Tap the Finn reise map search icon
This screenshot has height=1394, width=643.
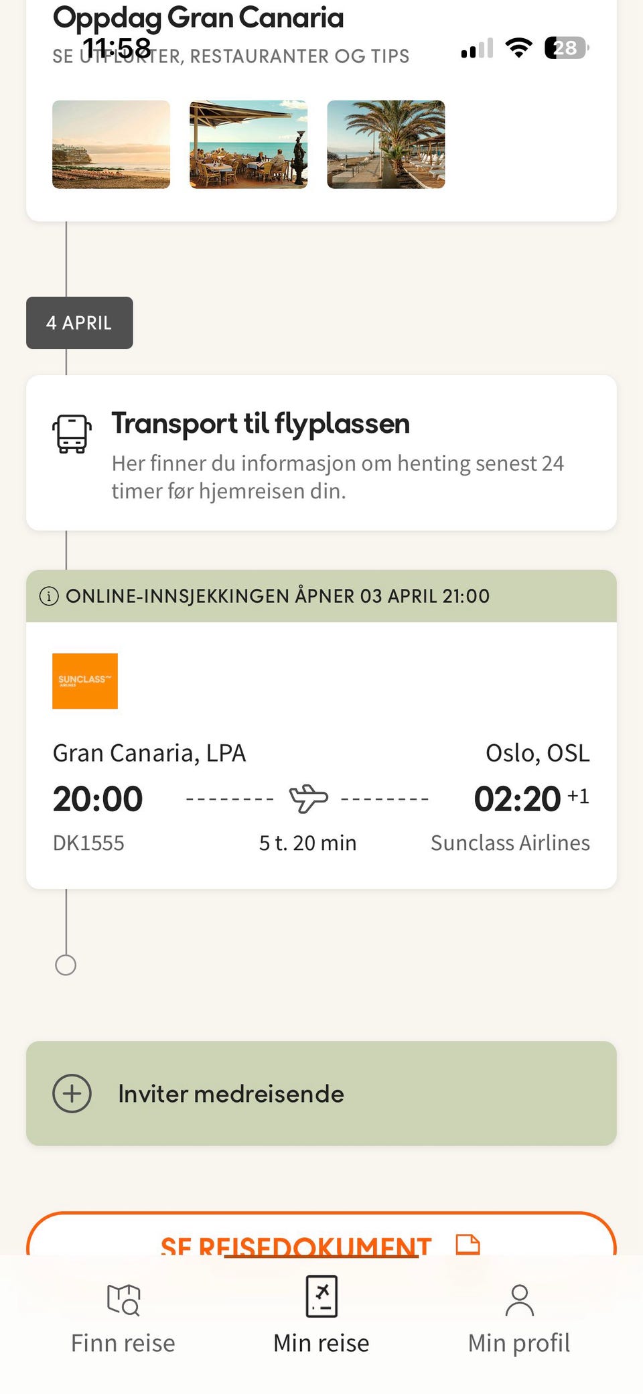tap(123, 1300)
